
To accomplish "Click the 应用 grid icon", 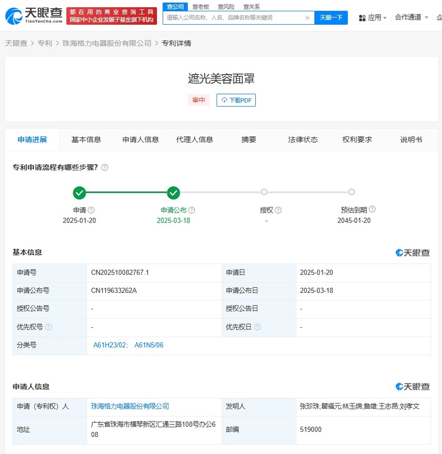I will (362, 18).
